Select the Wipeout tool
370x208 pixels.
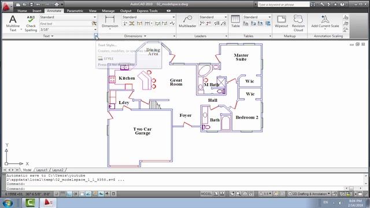tap(282, 21)
